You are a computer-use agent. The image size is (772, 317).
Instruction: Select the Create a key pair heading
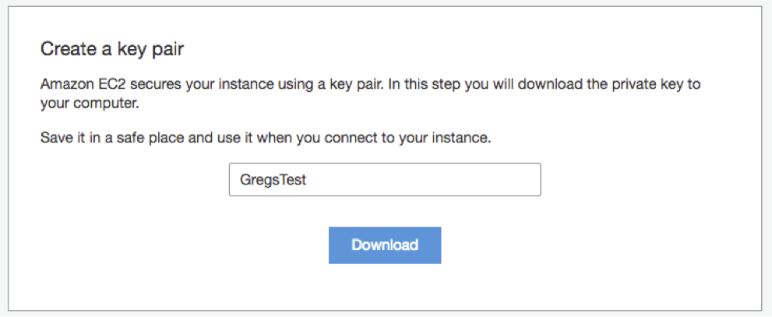coord(111,49)
